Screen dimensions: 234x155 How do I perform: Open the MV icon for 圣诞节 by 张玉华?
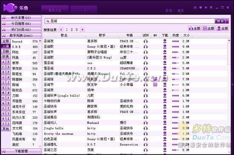[155, 85]
